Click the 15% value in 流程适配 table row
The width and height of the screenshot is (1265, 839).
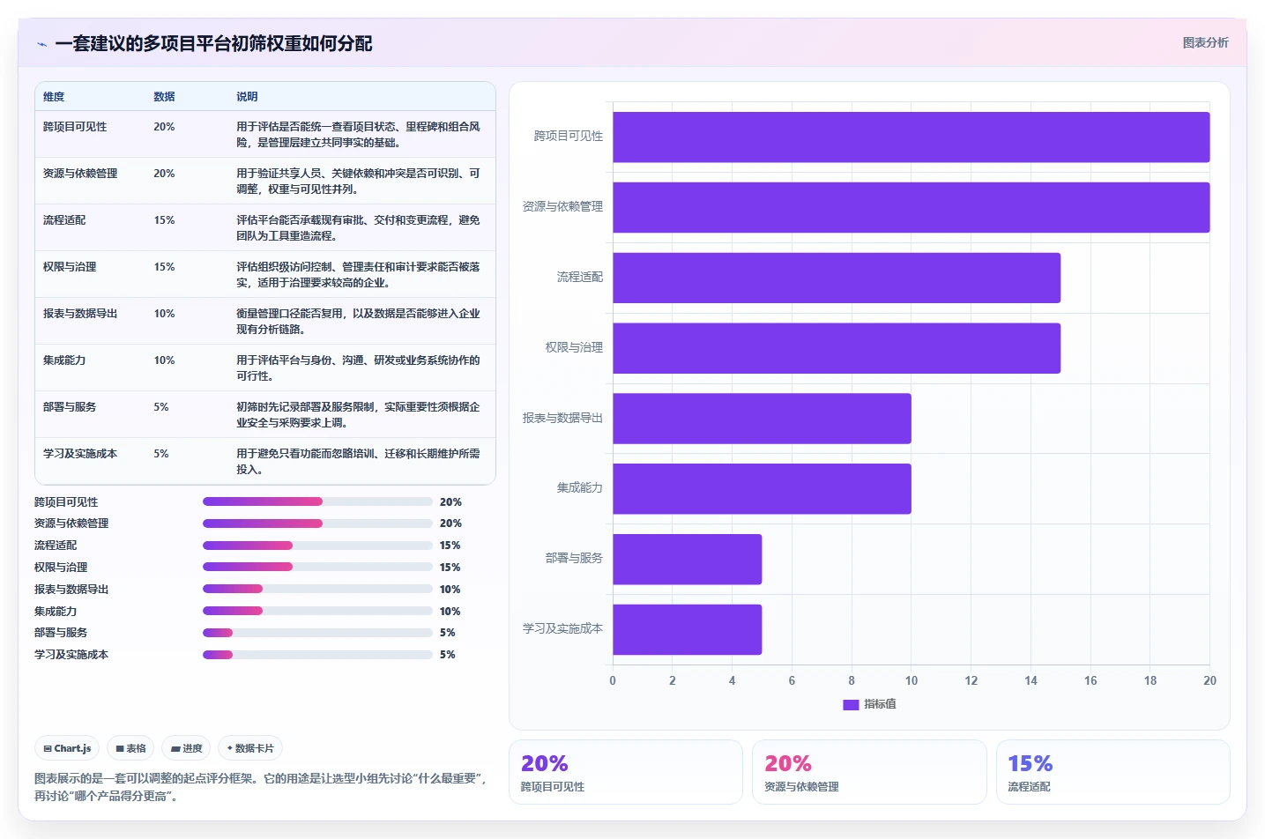pyautogui.click(x=164, y=220)
